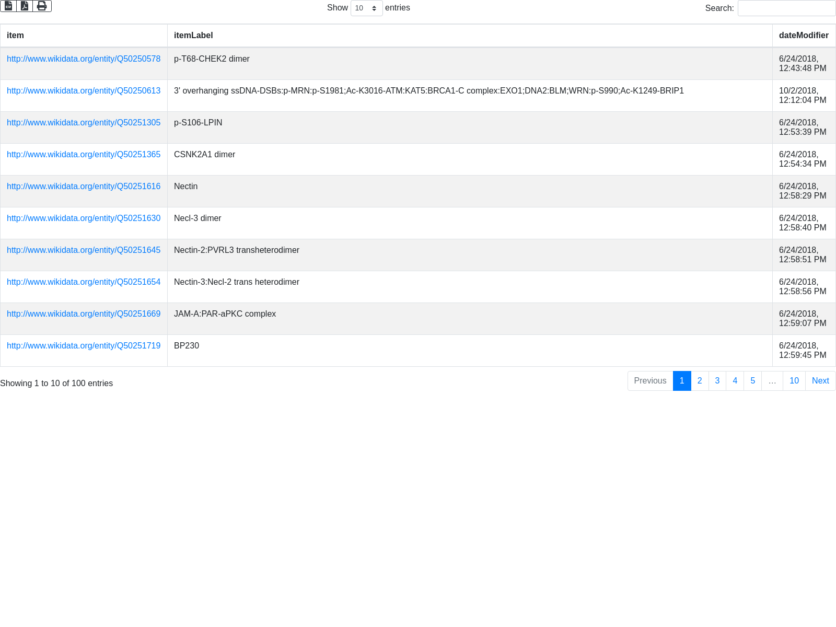Viewport: 836px width, 627px height.
Task: Select date 10/2/2018, 12:12:04 PM
Action: [804, 96]
